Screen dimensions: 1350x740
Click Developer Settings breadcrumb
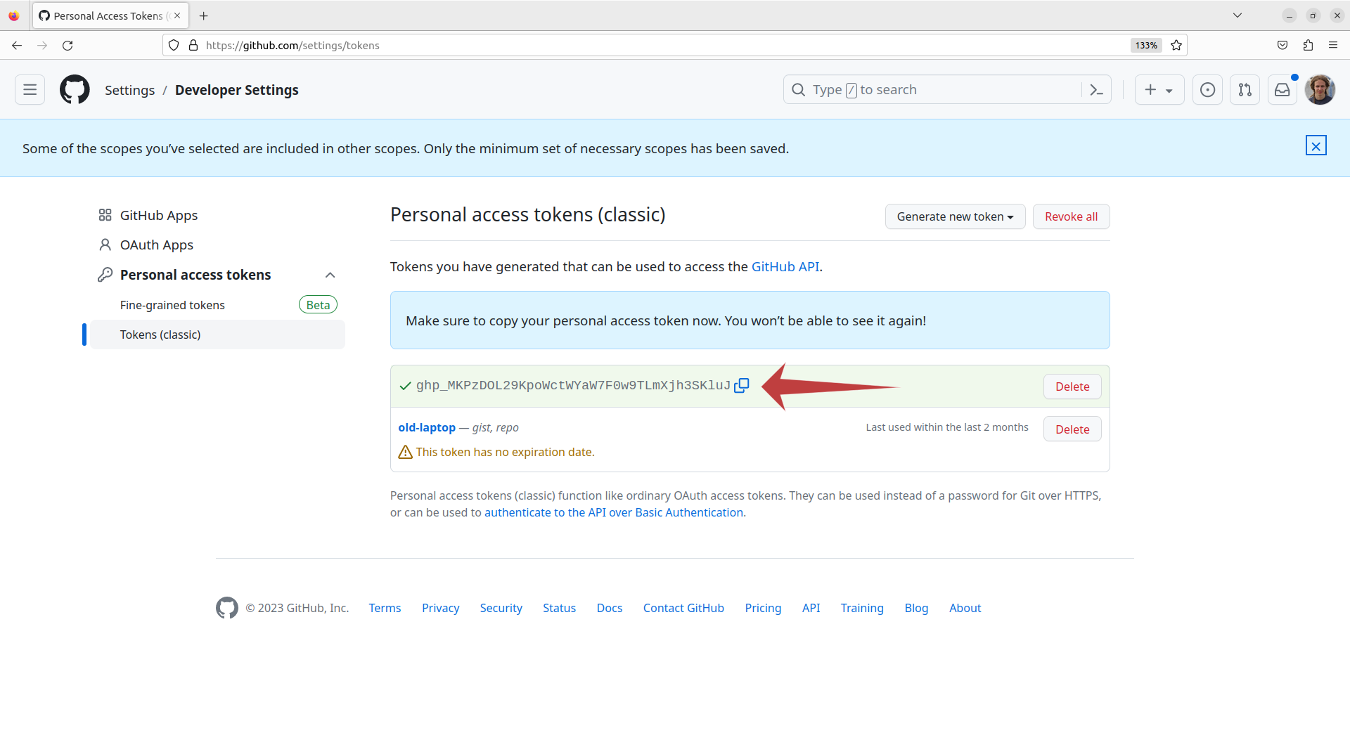[236, 90]
